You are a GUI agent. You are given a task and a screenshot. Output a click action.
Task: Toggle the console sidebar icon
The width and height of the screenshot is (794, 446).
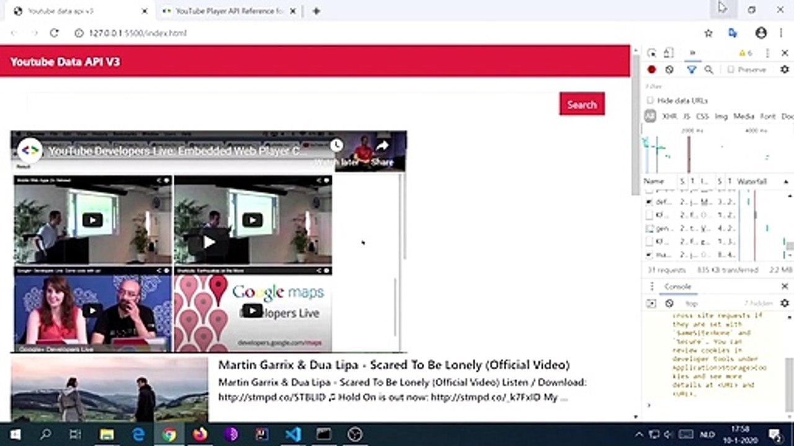click(651, 304)
